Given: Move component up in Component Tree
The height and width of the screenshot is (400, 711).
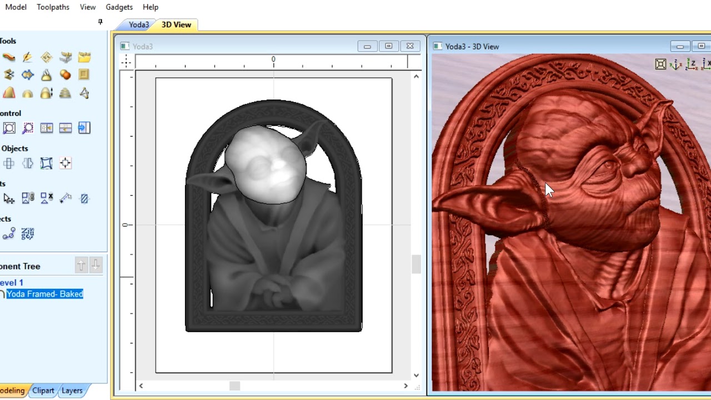Looking at the screenshot, I should tap(82, 266).
